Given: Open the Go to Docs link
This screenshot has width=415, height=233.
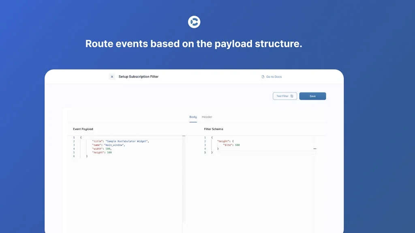Looking at the screenshot, I should [x=274, y=77].
